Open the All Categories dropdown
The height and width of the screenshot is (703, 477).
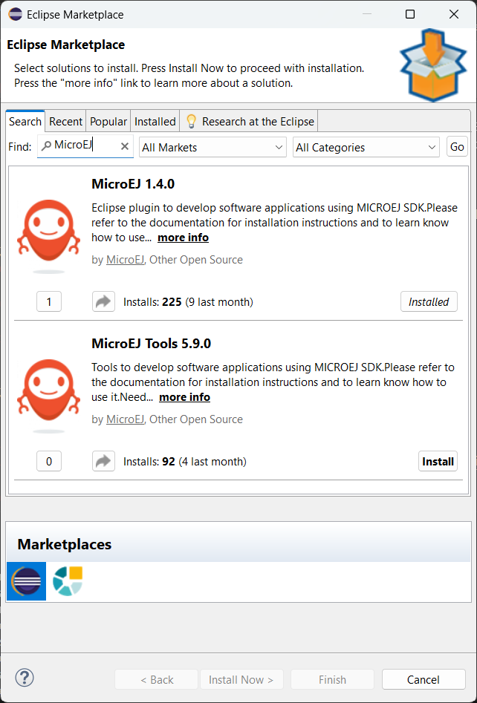click(x=366, y=147)
